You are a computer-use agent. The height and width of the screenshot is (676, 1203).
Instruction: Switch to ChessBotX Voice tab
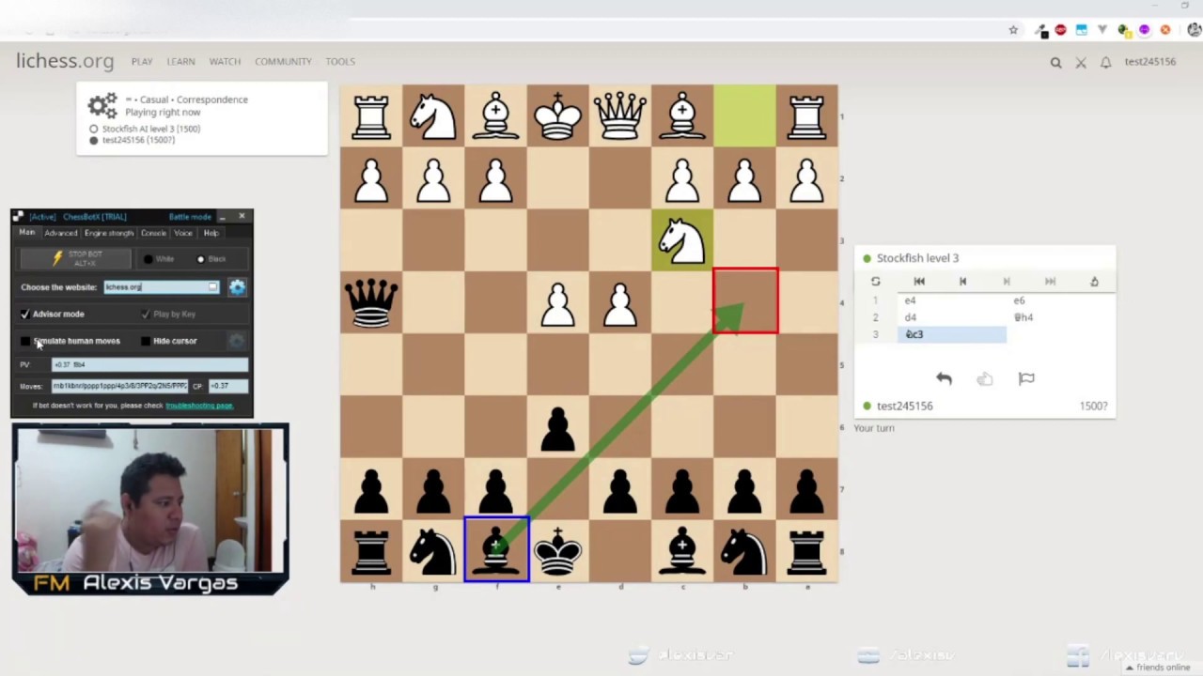click(183, 233)
